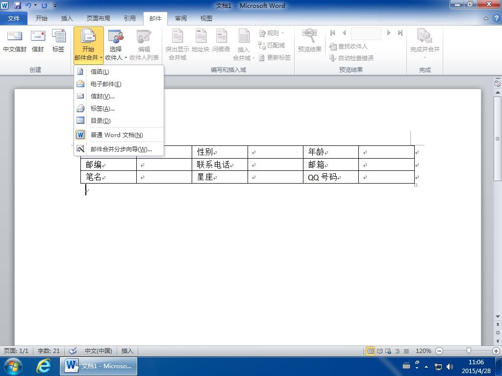Viewport: 502px width, 376px height.
Task: Select 信函(L) from the merge menu
Action: [x=119, y=71]
